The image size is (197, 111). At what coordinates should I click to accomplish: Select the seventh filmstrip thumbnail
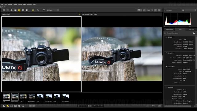[x=57, y=97]
